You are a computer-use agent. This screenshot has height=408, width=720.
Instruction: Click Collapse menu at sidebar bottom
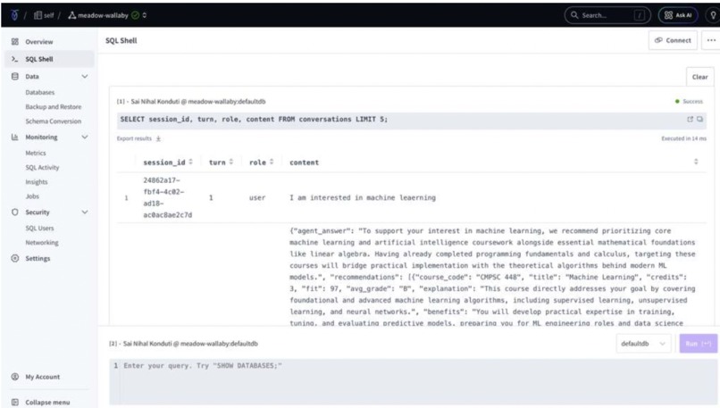(47, 402)
